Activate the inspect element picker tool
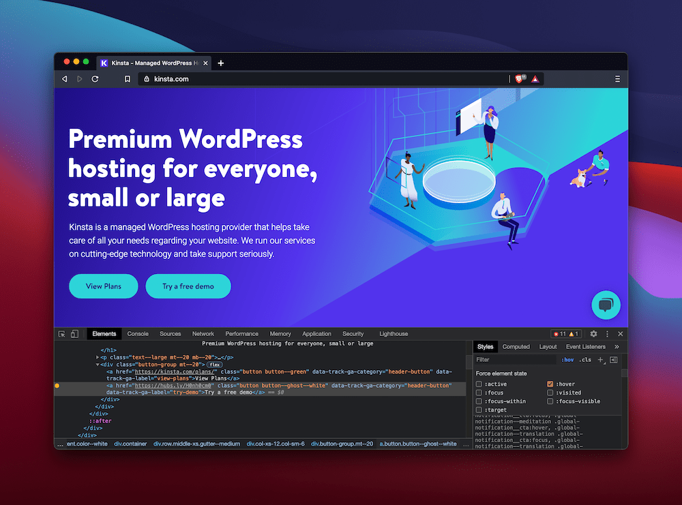The height and width of the screenshot is (505, 682). tap(62, 334)
